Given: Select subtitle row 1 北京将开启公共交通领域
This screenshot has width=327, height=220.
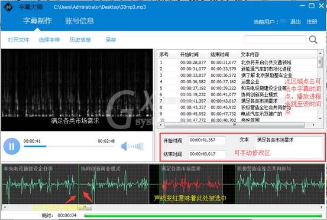Looking at the screenshot, I should 237,63.
